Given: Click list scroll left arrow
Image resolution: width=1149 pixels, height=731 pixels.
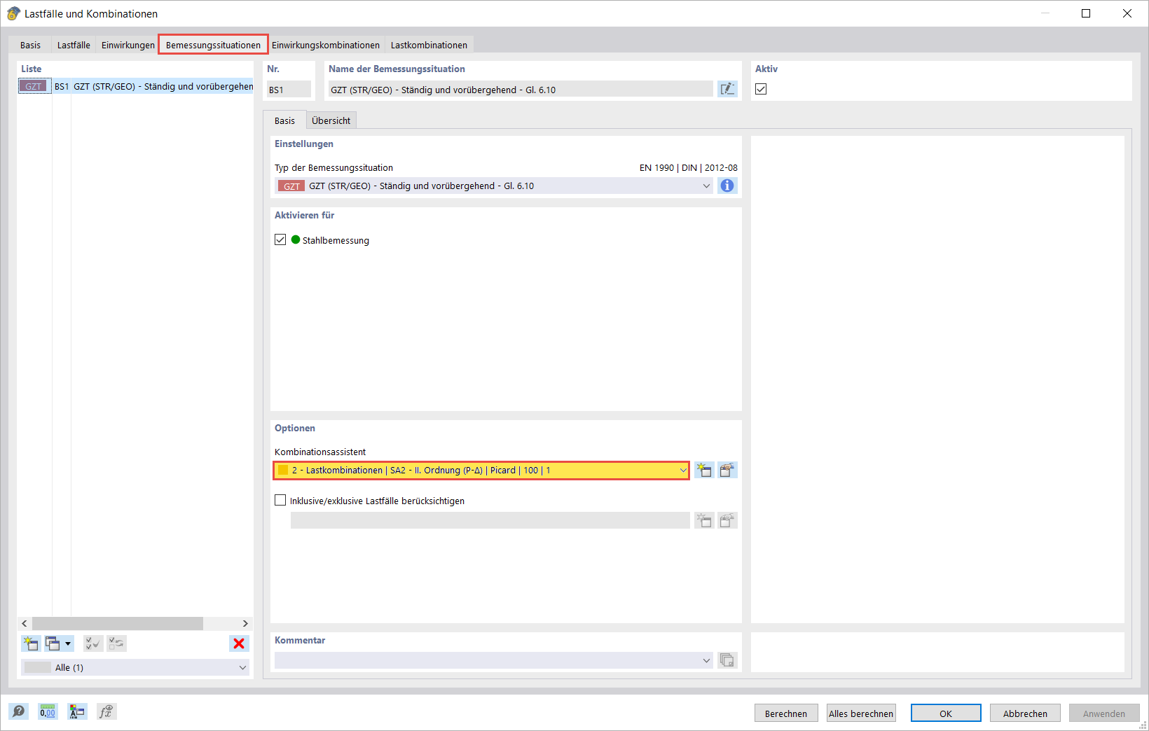Looking at the screenshot, I should [x=25, y=623].
